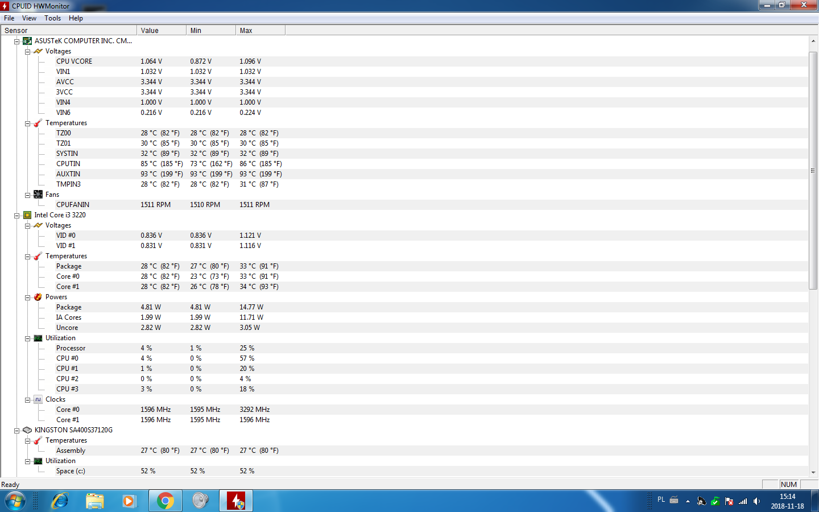Viewport: 819px width, 512px height.
Task: Click the Action Center flag tray icon
Action: [729, 501]
